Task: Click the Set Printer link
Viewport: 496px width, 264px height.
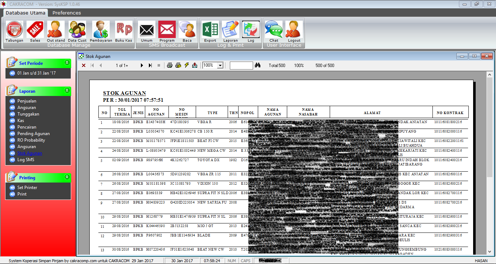Action: 27,188
